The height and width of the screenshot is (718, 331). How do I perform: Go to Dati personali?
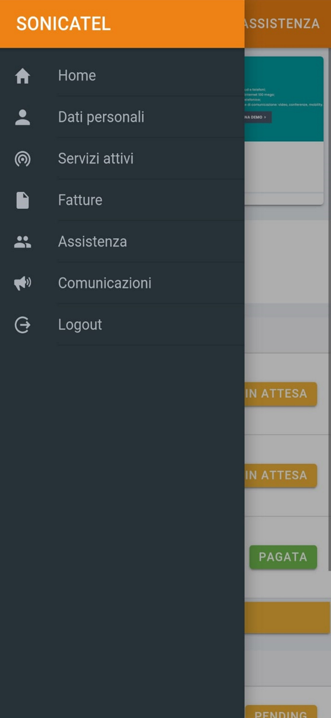(x=101, y=117)
